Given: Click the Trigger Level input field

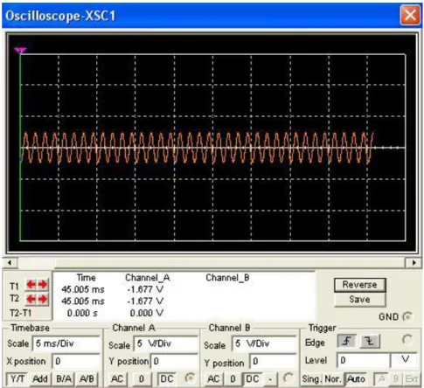Looking at the screenshot, I should pyautogui.click(x=363, y=361).
